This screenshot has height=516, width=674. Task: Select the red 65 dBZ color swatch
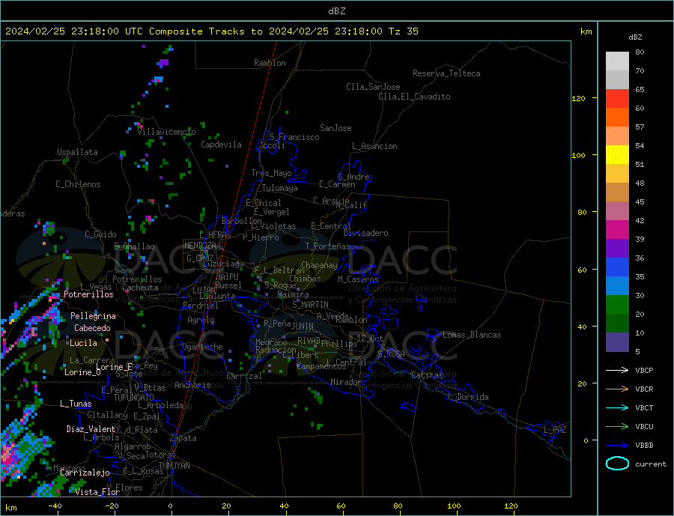pos(617,98)
